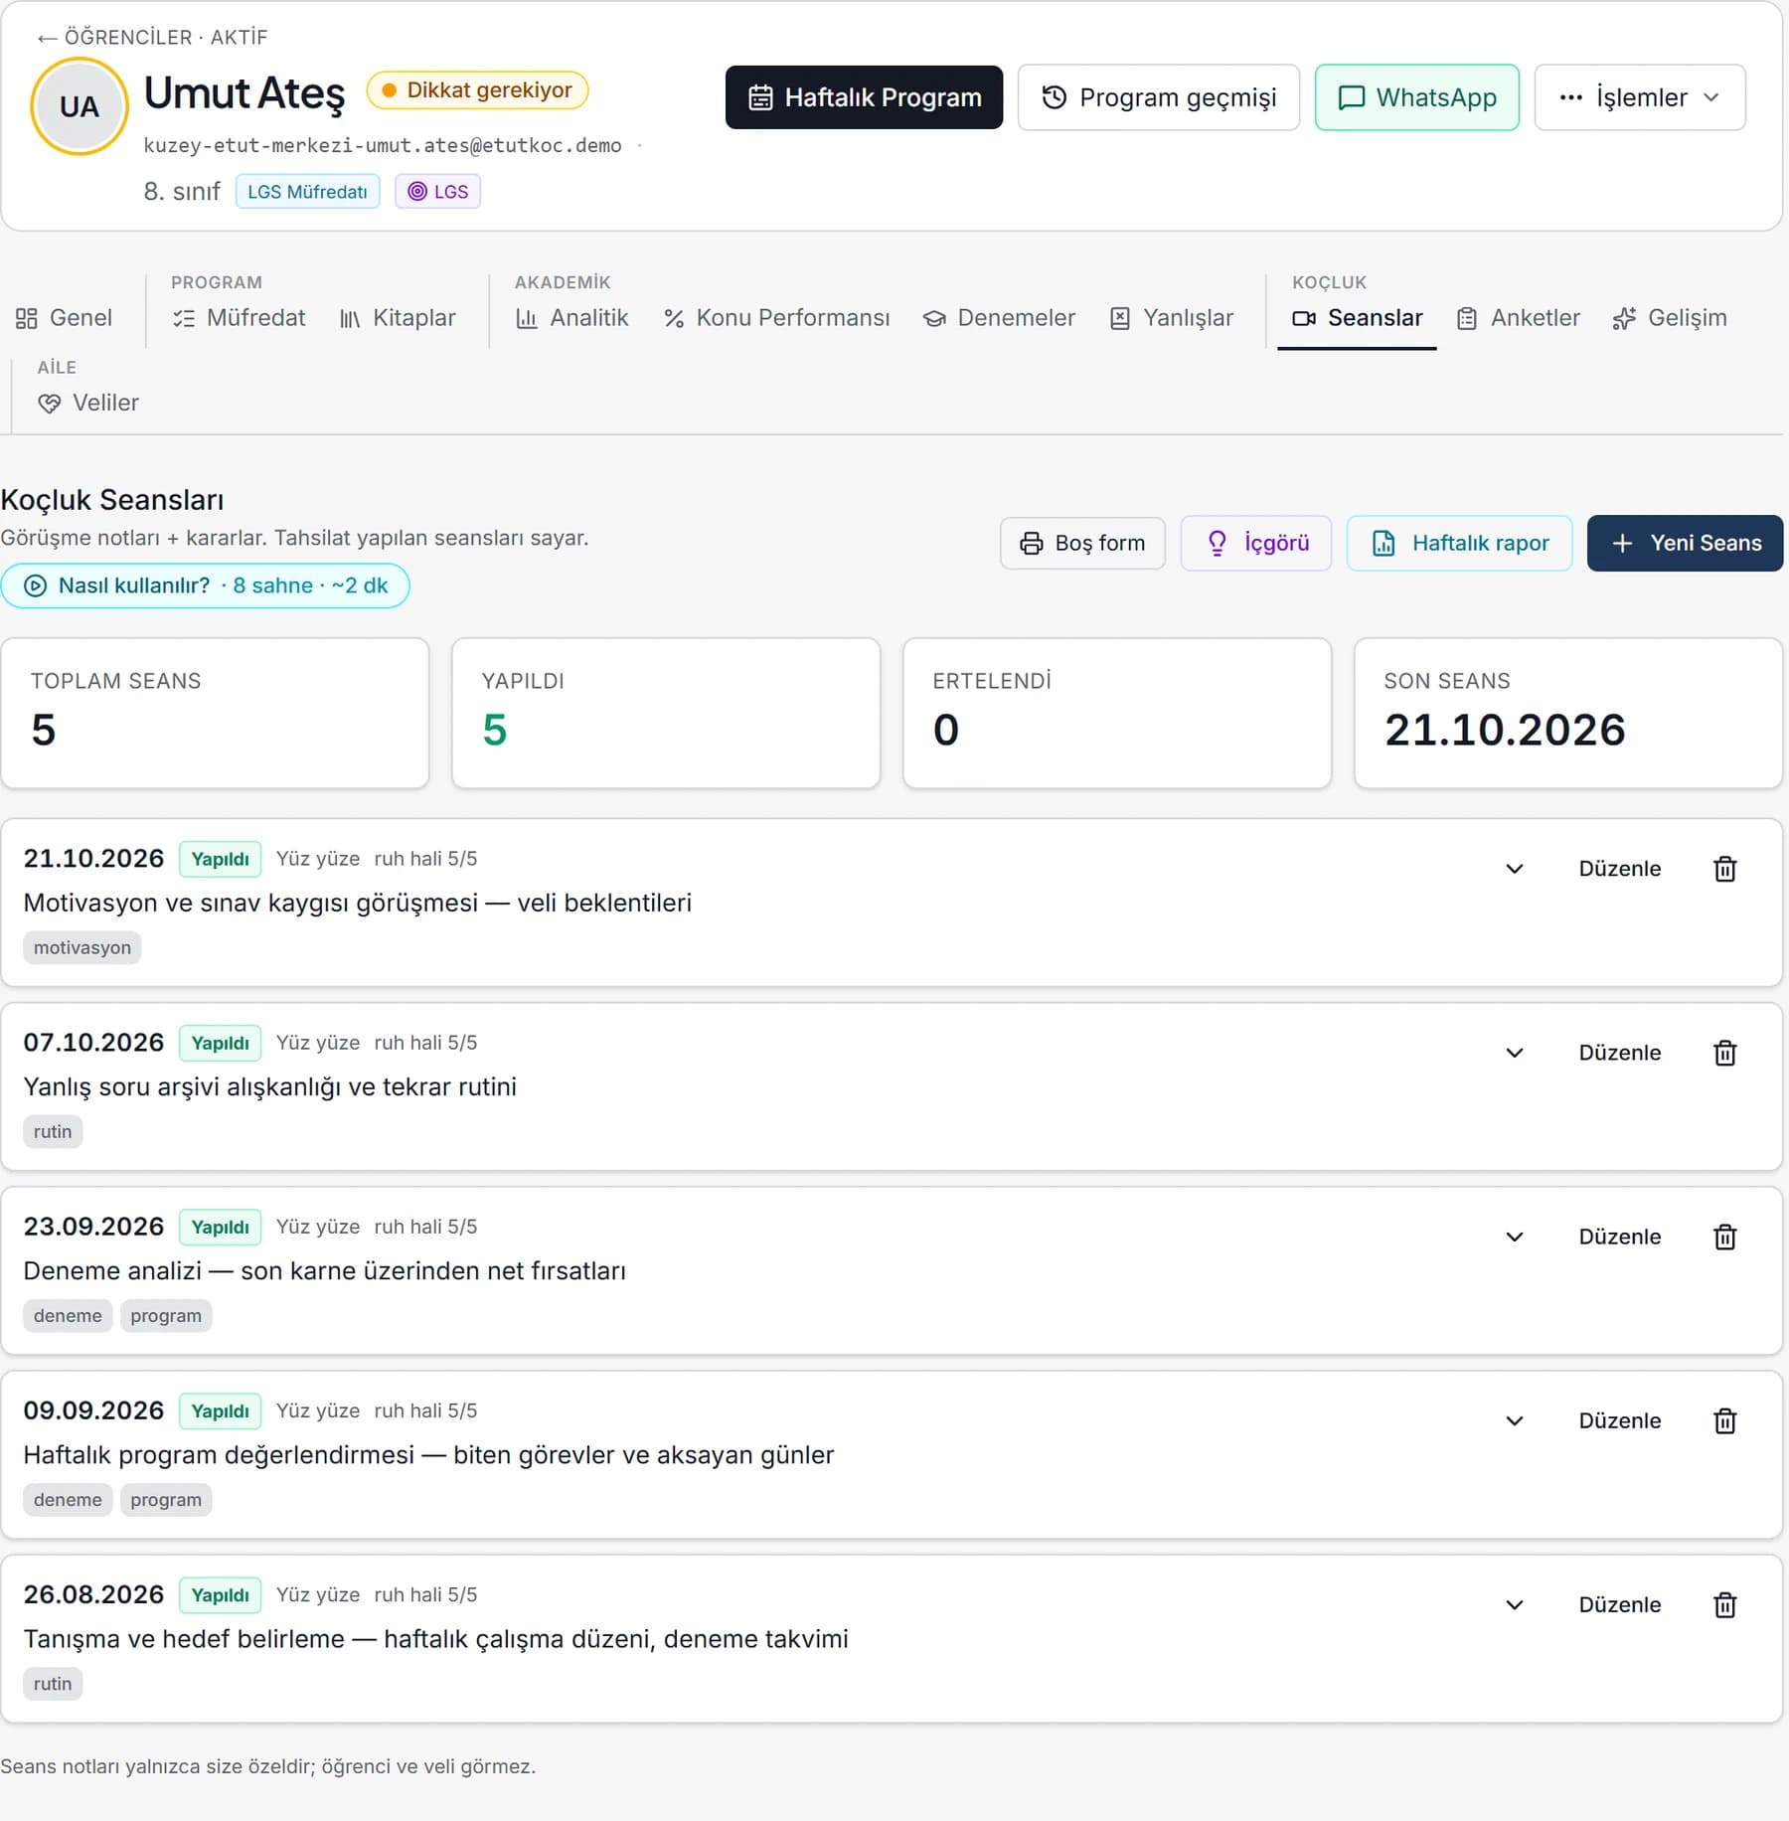Play the Nasıl kullanılır? tutorial
The height and width of the screenshot is (1821, 1789).
(x=205, y=585)
